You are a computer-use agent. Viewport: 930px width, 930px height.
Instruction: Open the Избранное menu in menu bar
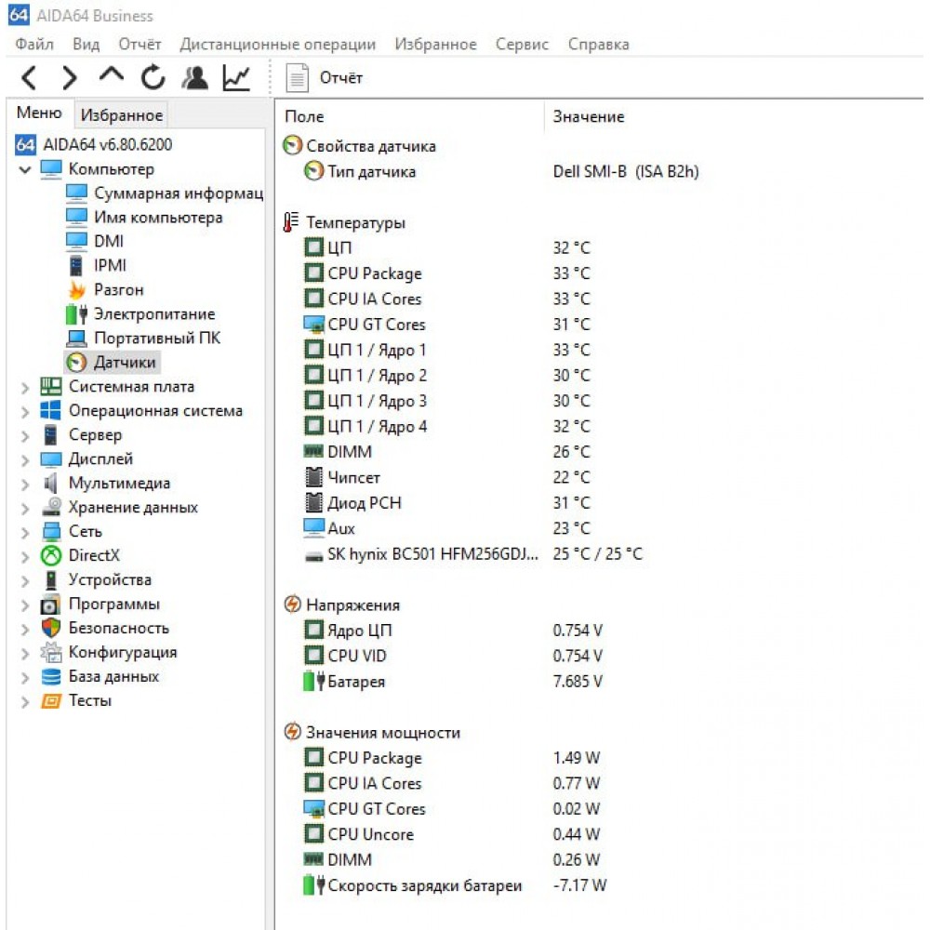(436, 45)
